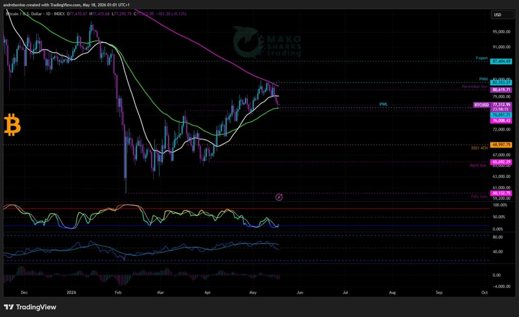Click the TradingView logo at bottom left
This screenshot has height=317, width=519.
pyautogui.click(x=30, y=307)
